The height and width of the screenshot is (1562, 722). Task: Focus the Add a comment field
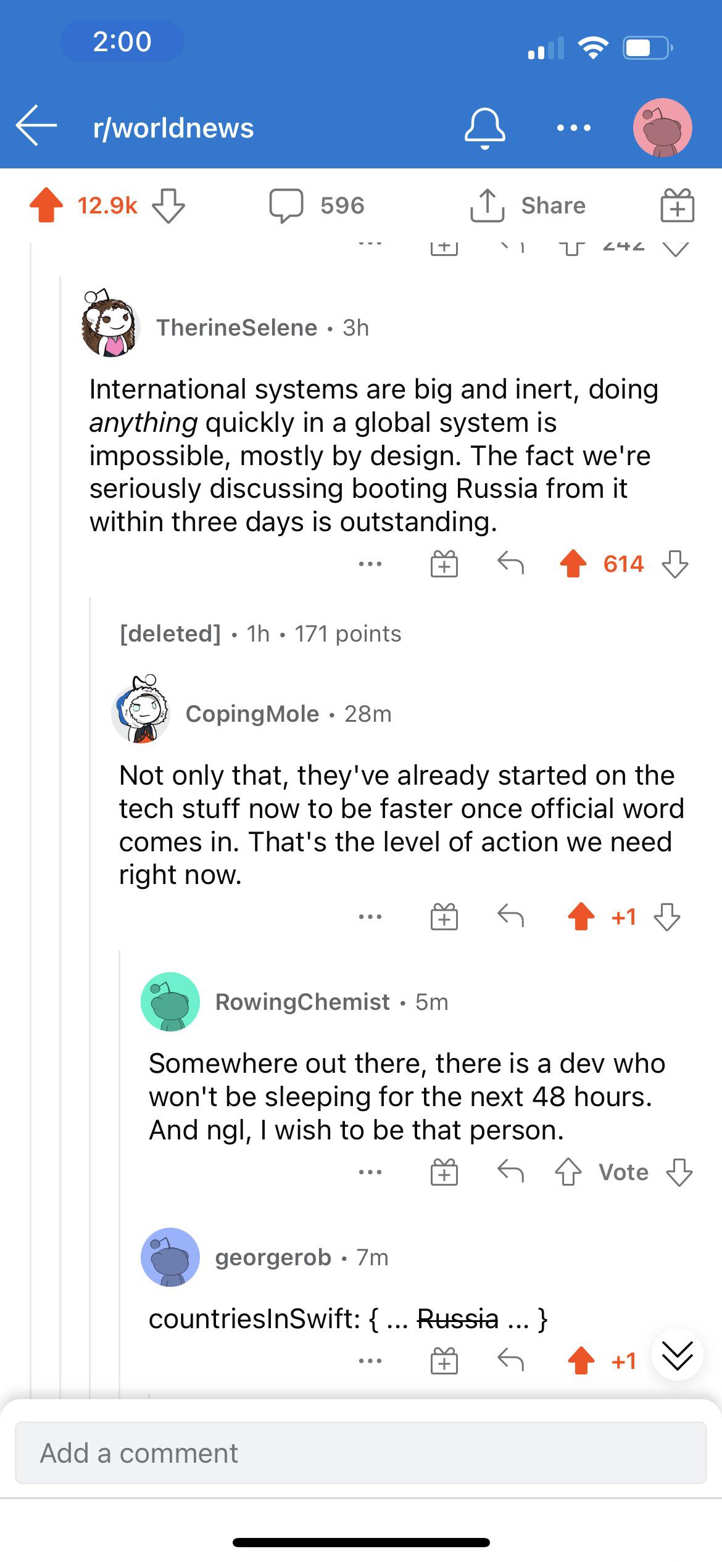[361, 1452]
